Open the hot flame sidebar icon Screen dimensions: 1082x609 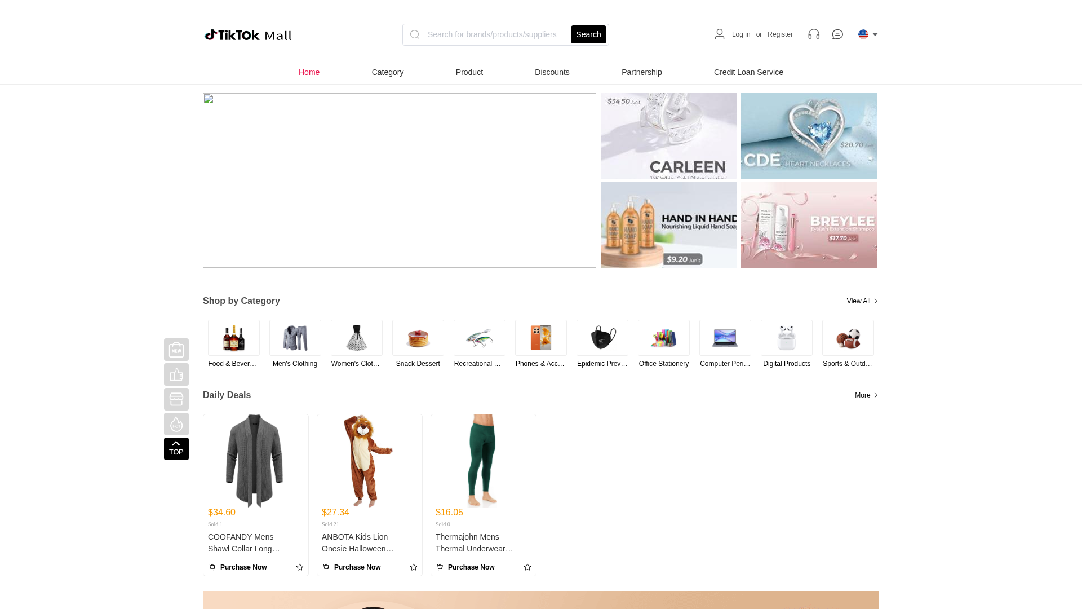click(176, 424)
